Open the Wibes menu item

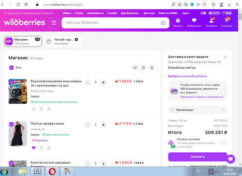[x=67, y=13]
